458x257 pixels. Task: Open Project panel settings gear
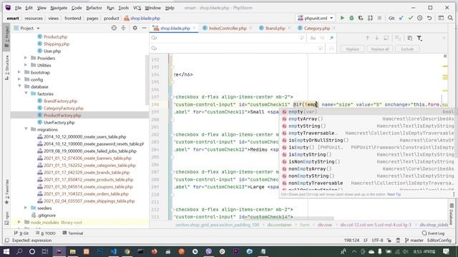point(135,28)
